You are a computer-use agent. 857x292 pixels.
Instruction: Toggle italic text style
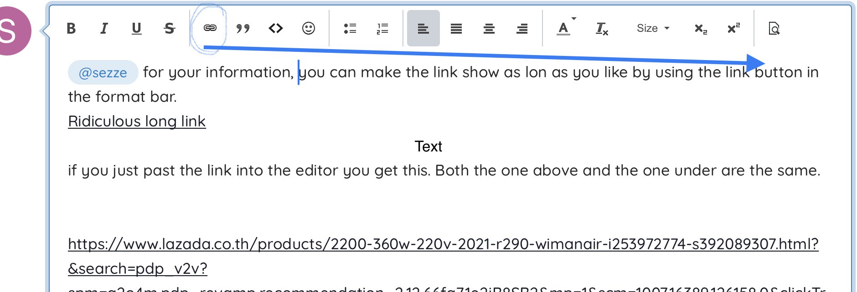tap(104, 29)
